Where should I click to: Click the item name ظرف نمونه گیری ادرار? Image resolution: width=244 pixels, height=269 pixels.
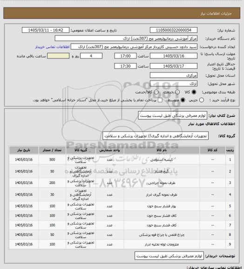pyautogui.click(x=162, y=195)
